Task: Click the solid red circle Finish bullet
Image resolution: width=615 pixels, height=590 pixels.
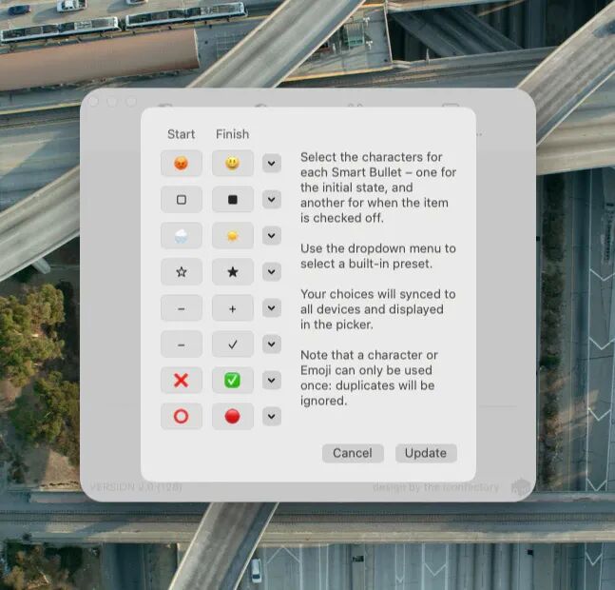Action: pyautogui.click(x=233, y=417)
